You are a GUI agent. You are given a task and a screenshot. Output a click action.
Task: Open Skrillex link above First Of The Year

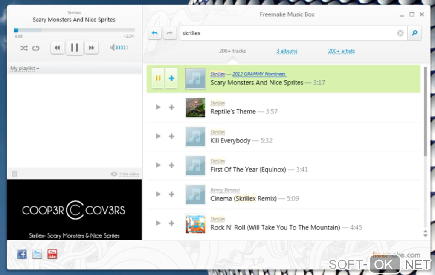coord(218,161)
